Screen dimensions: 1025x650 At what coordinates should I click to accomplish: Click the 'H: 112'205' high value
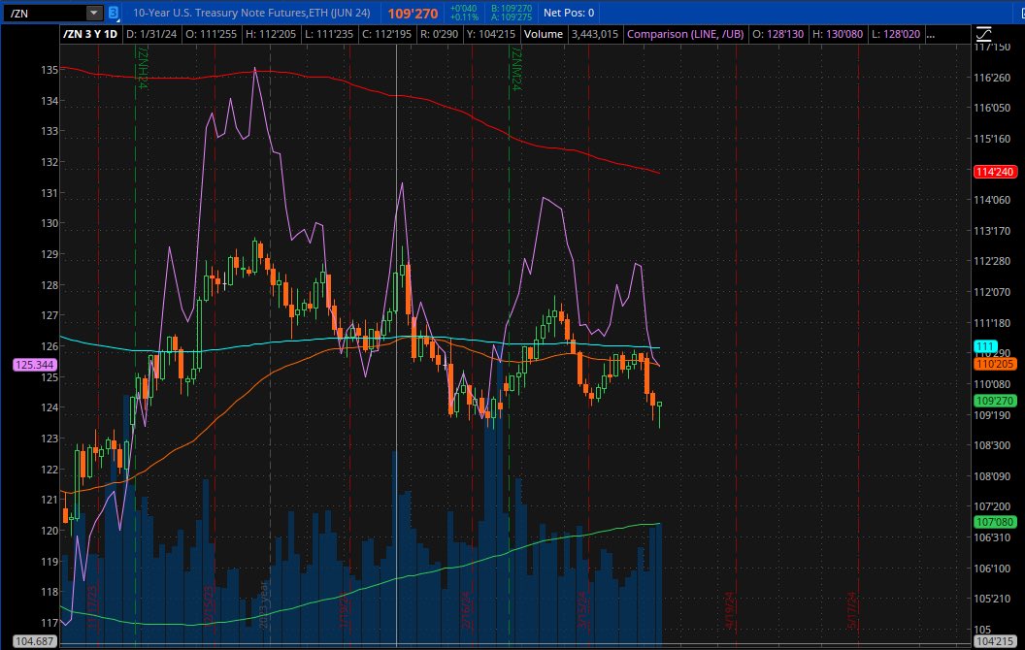tap(270, 34)
